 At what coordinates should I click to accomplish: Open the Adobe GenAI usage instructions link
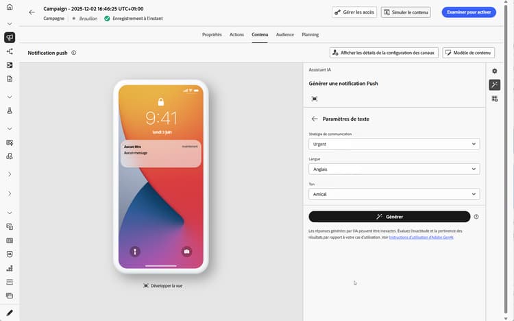pyautogui.click(x=421, y=237)
